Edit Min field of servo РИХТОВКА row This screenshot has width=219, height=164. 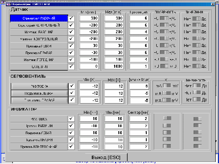click(x=89, y=86)
